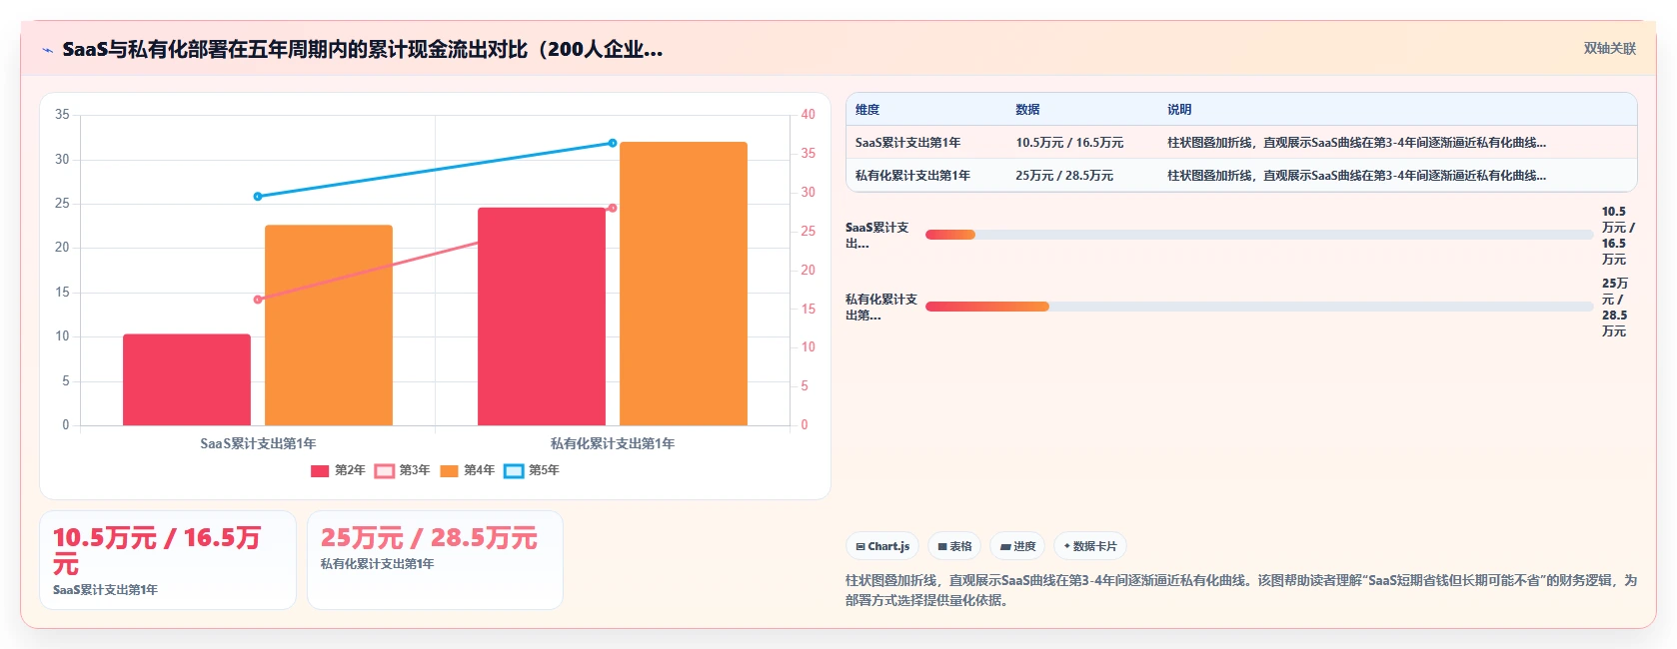Select table cell 私有化累计支出第1年

[912, 176]
